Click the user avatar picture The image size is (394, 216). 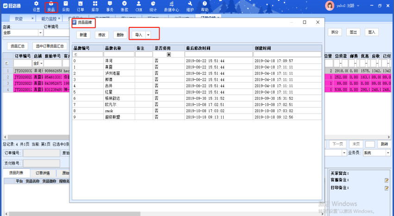(330, 6)
